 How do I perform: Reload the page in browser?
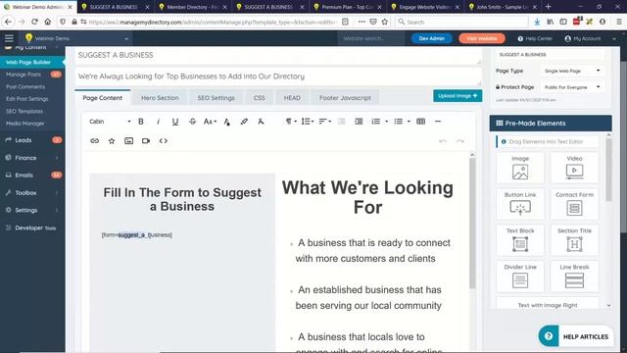click(x=34, y=22)
